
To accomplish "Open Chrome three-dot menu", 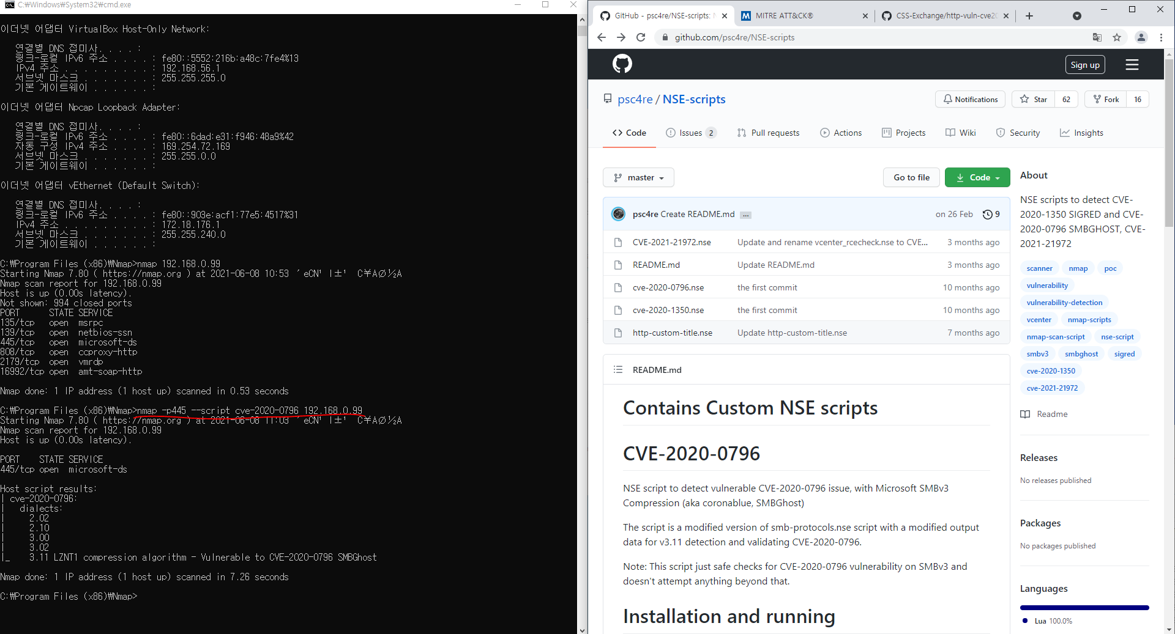I will (1161, 37).
